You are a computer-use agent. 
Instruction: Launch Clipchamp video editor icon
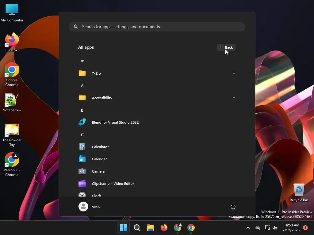point(82,184)
